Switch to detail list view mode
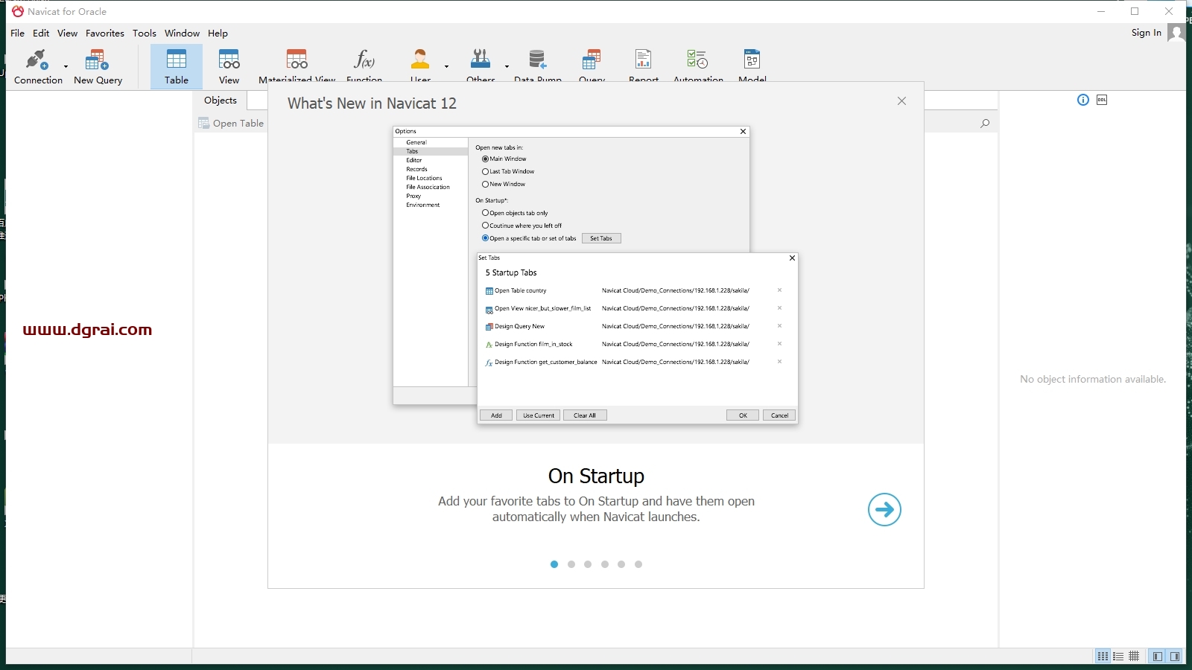 click(x=1118, y=657)
